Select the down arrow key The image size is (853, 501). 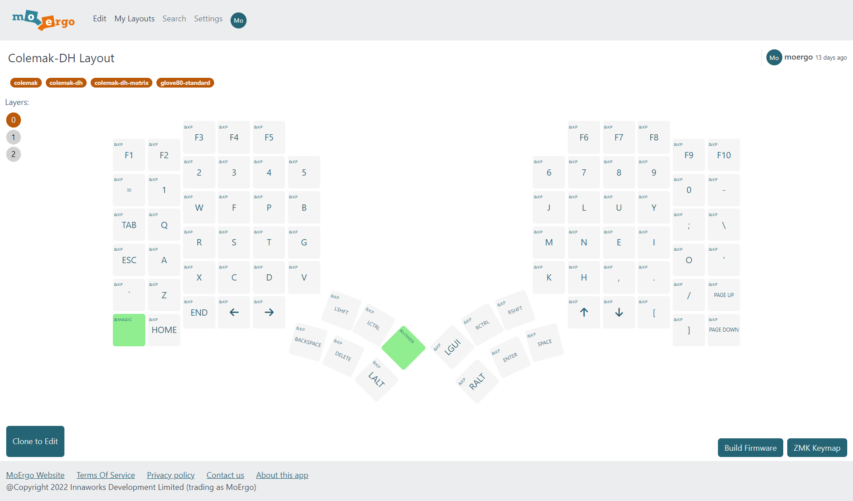pos(619,313)
